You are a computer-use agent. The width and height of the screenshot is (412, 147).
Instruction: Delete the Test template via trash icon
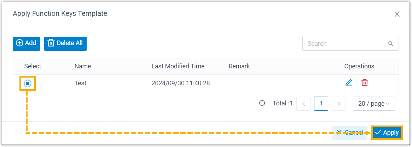(x=365, y=83)
